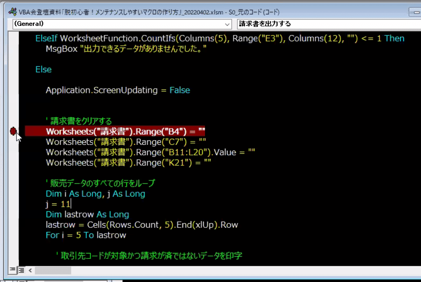Open the 請求書を出力する procedure dropdown
421x282 pixels.
point(329,24)
